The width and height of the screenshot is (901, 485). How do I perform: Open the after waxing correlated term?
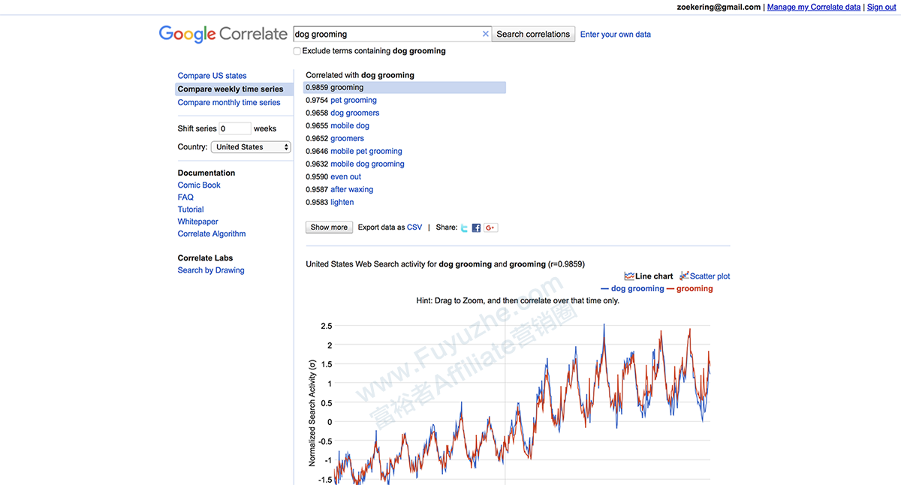click(351, 190)
